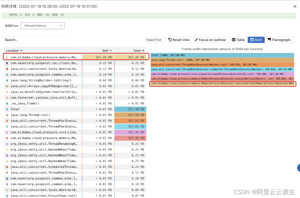Screen dimensions: 300x198
Task: Switch to the Flamegraph view
Action: click(279, 40)
